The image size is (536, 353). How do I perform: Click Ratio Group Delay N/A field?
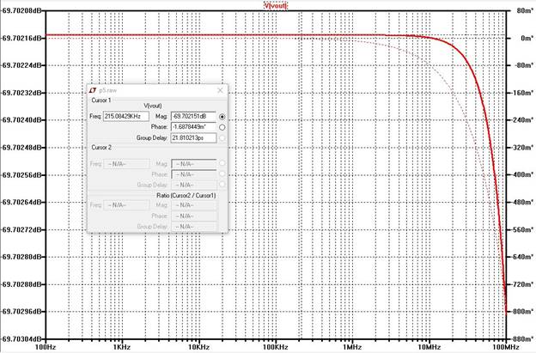[x=194, y=227]
